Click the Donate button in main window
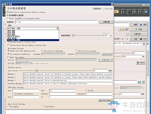The image size is (151, 114). click(116, 12)
